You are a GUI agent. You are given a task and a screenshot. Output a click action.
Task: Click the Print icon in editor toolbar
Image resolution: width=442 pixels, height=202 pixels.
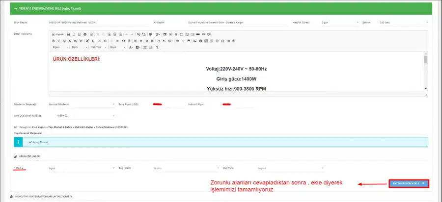(x=85, y=34)
